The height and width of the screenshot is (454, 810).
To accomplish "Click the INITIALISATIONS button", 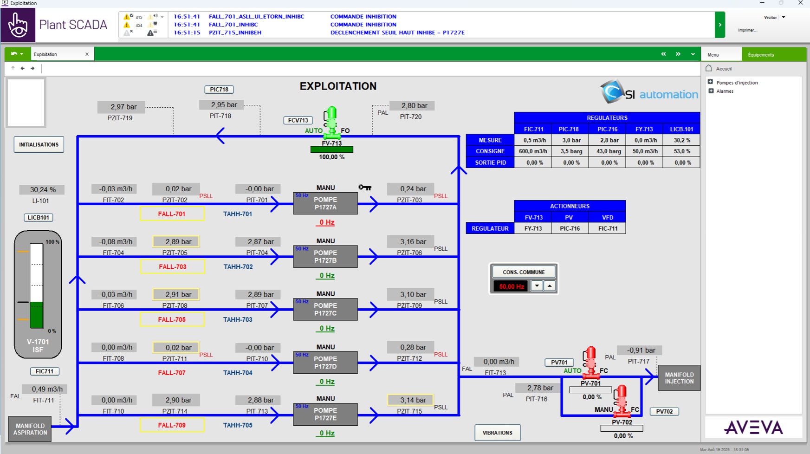I will pos(39,145).
